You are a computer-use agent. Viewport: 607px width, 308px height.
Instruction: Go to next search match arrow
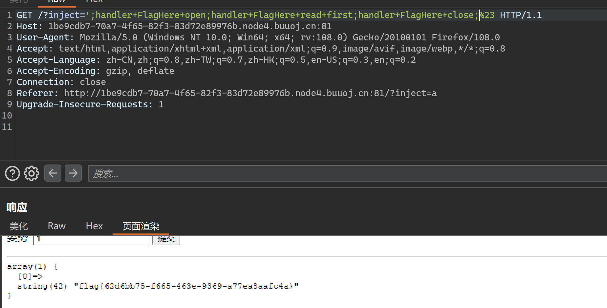coord(73,173)
